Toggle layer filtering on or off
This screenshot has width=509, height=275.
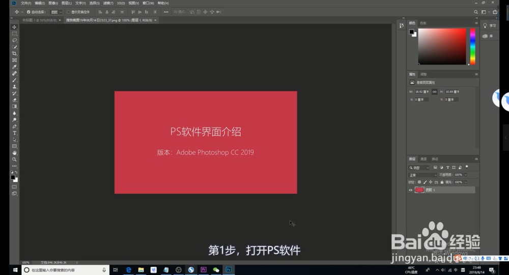point(467,167)
